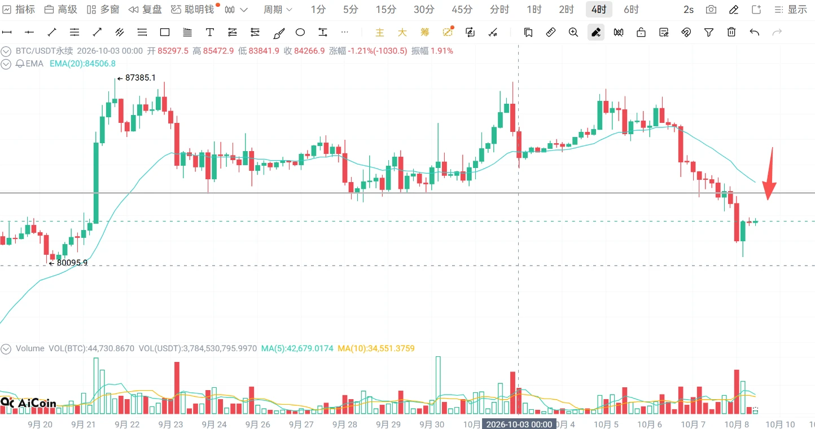815x429 pixels.
Task: Toggle the hide-drawings candlestick icon
Action: tap(619, 32)
